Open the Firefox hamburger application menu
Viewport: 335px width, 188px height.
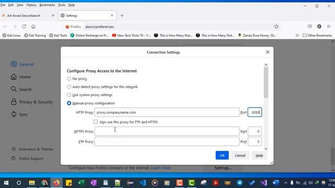(329, 27)
